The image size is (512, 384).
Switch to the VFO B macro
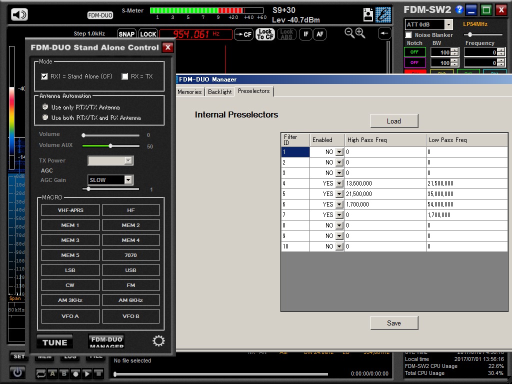(131, 316)
